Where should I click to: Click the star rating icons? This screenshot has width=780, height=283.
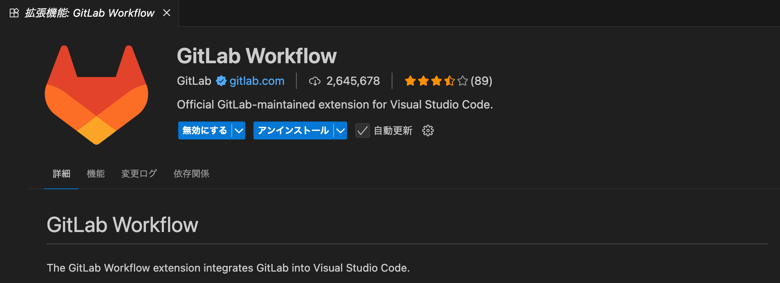436,81
